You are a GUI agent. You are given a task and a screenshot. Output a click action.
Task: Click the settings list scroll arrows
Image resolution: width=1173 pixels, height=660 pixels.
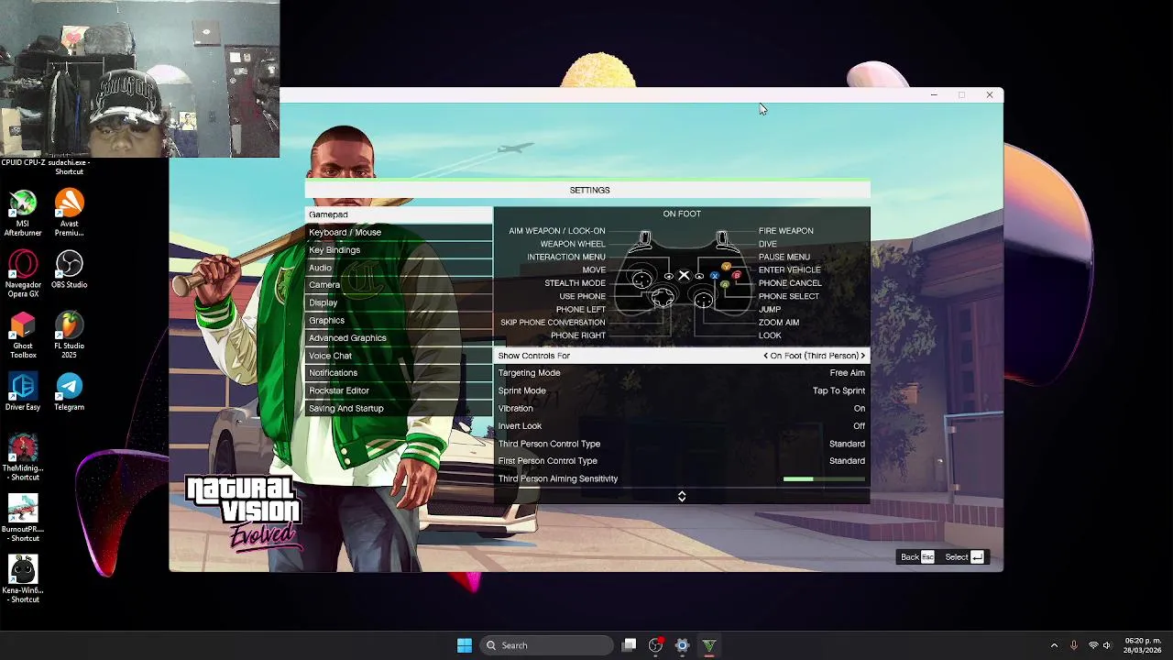(x=682, y=496)
